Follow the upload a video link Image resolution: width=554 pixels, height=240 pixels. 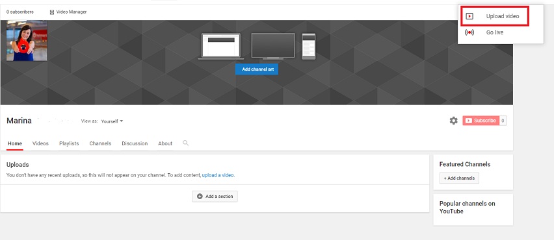point(218,175)
